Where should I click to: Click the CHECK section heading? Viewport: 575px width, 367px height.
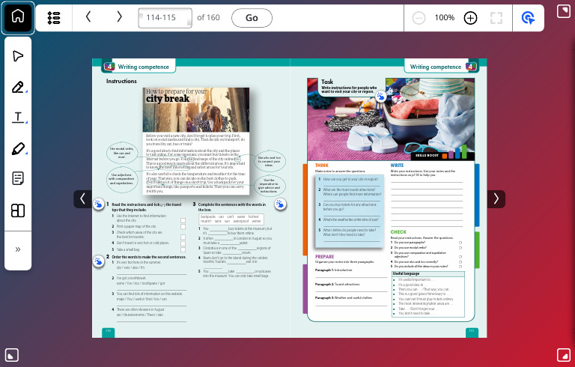[398, 232]
